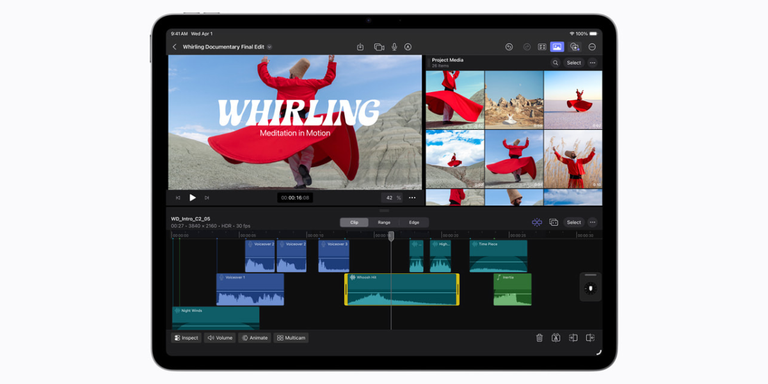Open viewer options ellipsis menu
This screenshot has width=768, height=384.
412,198
